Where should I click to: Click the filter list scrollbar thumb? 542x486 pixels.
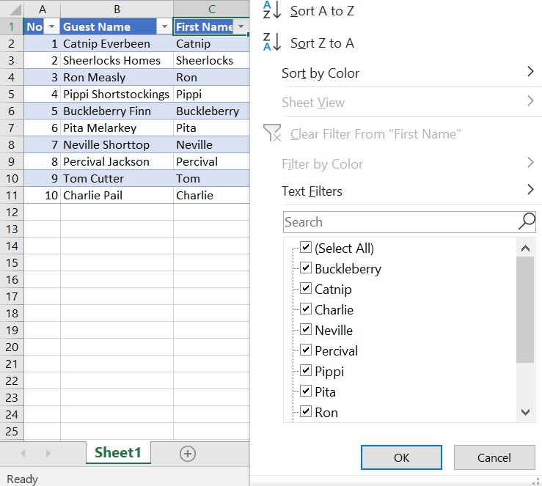click(525, 309)
